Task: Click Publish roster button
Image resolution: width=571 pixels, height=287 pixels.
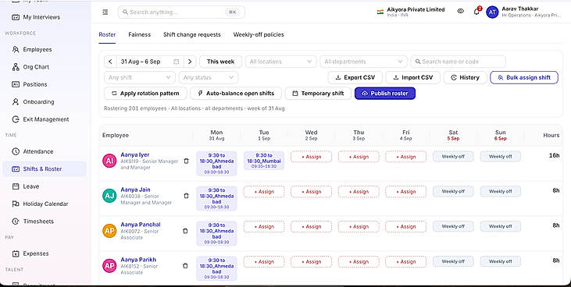Action: [x=385, y=94]
